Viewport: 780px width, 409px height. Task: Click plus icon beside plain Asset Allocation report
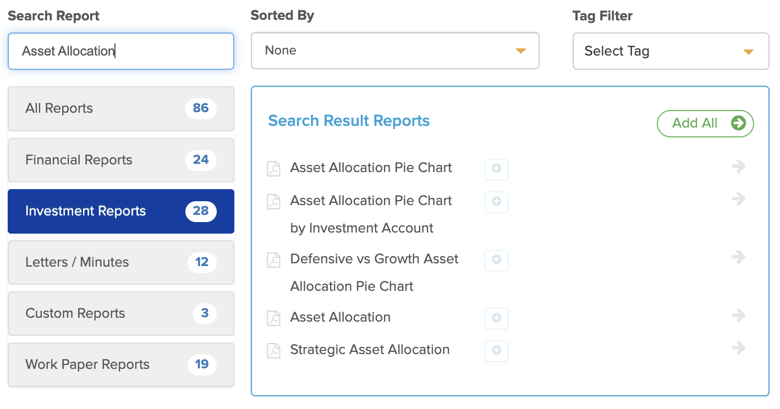pyautogui.click(x=496, y=318)
